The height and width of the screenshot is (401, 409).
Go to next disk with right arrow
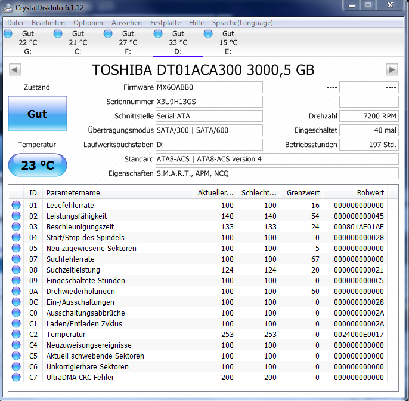tap(392, 69)
